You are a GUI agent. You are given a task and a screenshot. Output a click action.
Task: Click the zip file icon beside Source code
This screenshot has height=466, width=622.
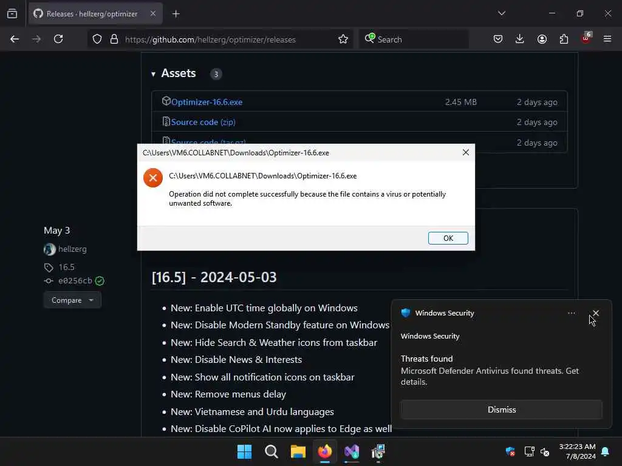tap(166, 121)
